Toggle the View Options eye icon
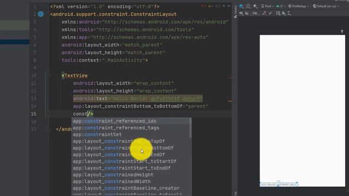 click(241, 13)
